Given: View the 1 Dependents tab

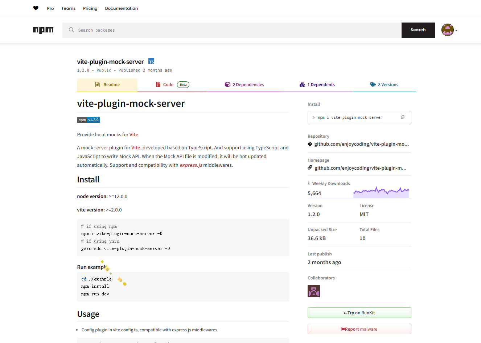Looking at the screenshot, I should pos(317,85).
